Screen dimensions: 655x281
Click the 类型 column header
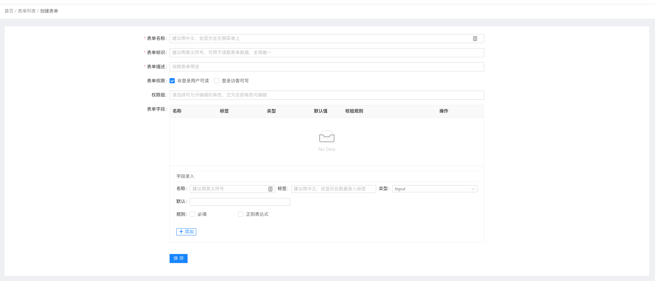pyautogui.click(x=271, y=111)
